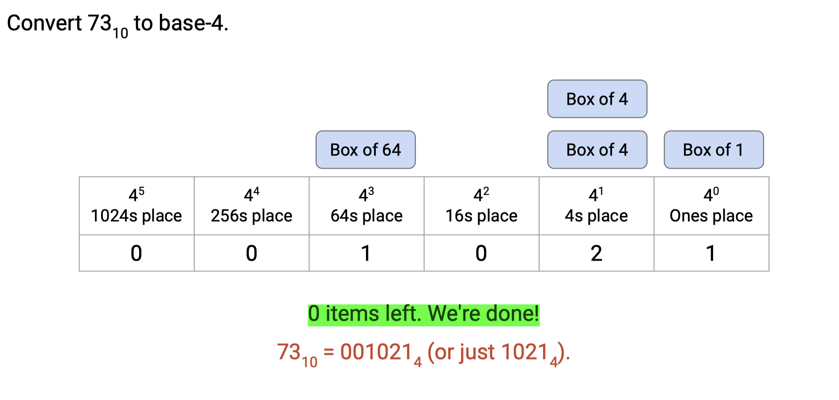Click the digit 1 under 64s place
839x400 pixels.
(366, 253)
